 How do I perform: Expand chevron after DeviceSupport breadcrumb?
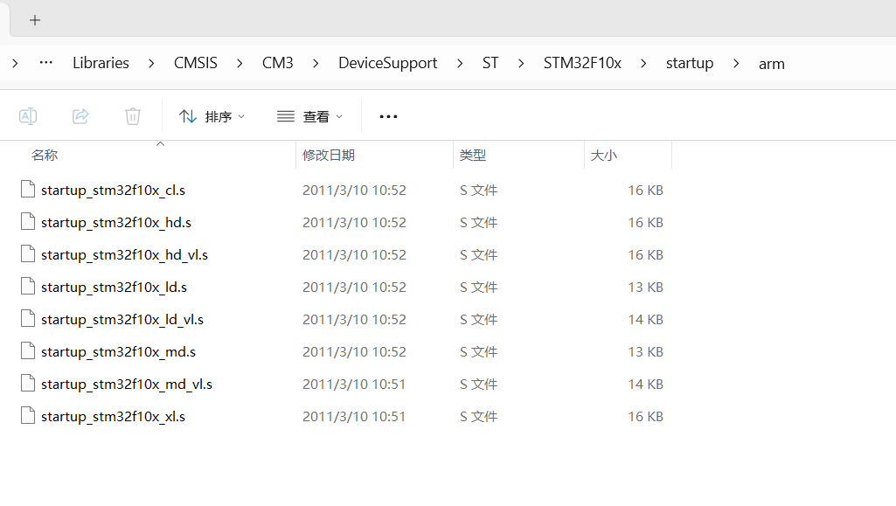(x=460, y=64)
